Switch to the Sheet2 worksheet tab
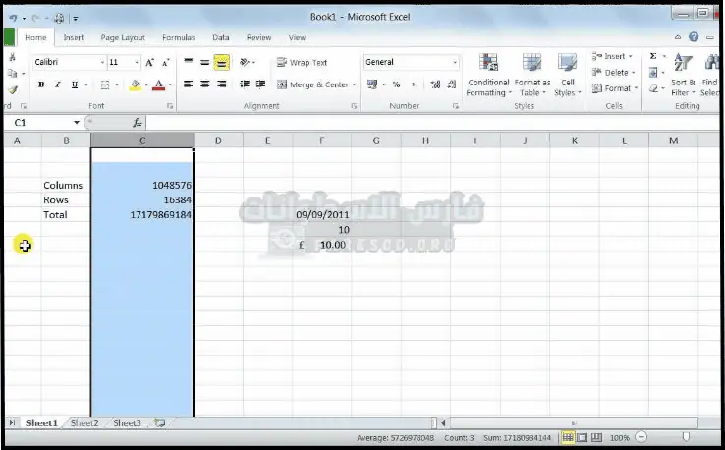Image resolution: width=725 pixels, height=450 pixels. tap(84, 423)
